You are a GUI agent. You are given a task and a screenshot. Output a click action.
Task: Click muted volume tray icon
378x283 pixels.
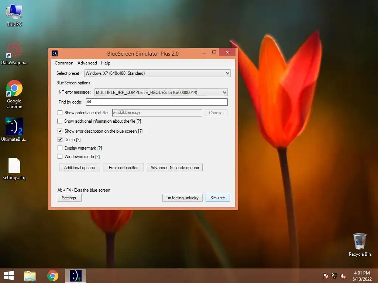(x=343, y=276)
